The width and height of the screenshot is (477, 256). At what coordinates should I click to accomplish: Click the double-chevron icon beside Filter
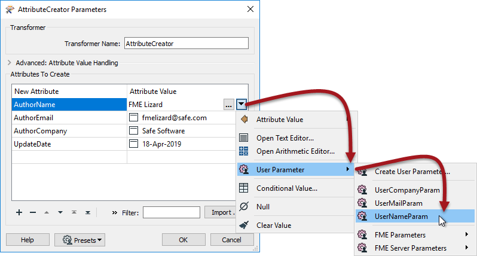pyautogui.click(x=115, y=212)
